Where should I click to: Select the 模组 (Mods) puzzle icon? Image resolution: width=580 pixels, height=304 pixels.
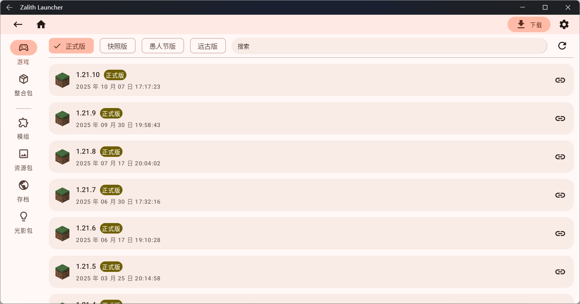pyautogui.click(x=23, y=122)
